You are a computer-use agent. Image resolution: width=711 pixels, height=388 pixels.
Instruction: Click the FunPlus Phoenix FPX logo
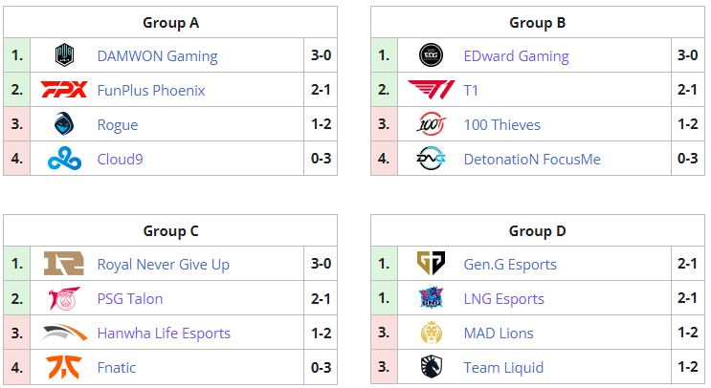pyautogui.click(x=64, y=91)
